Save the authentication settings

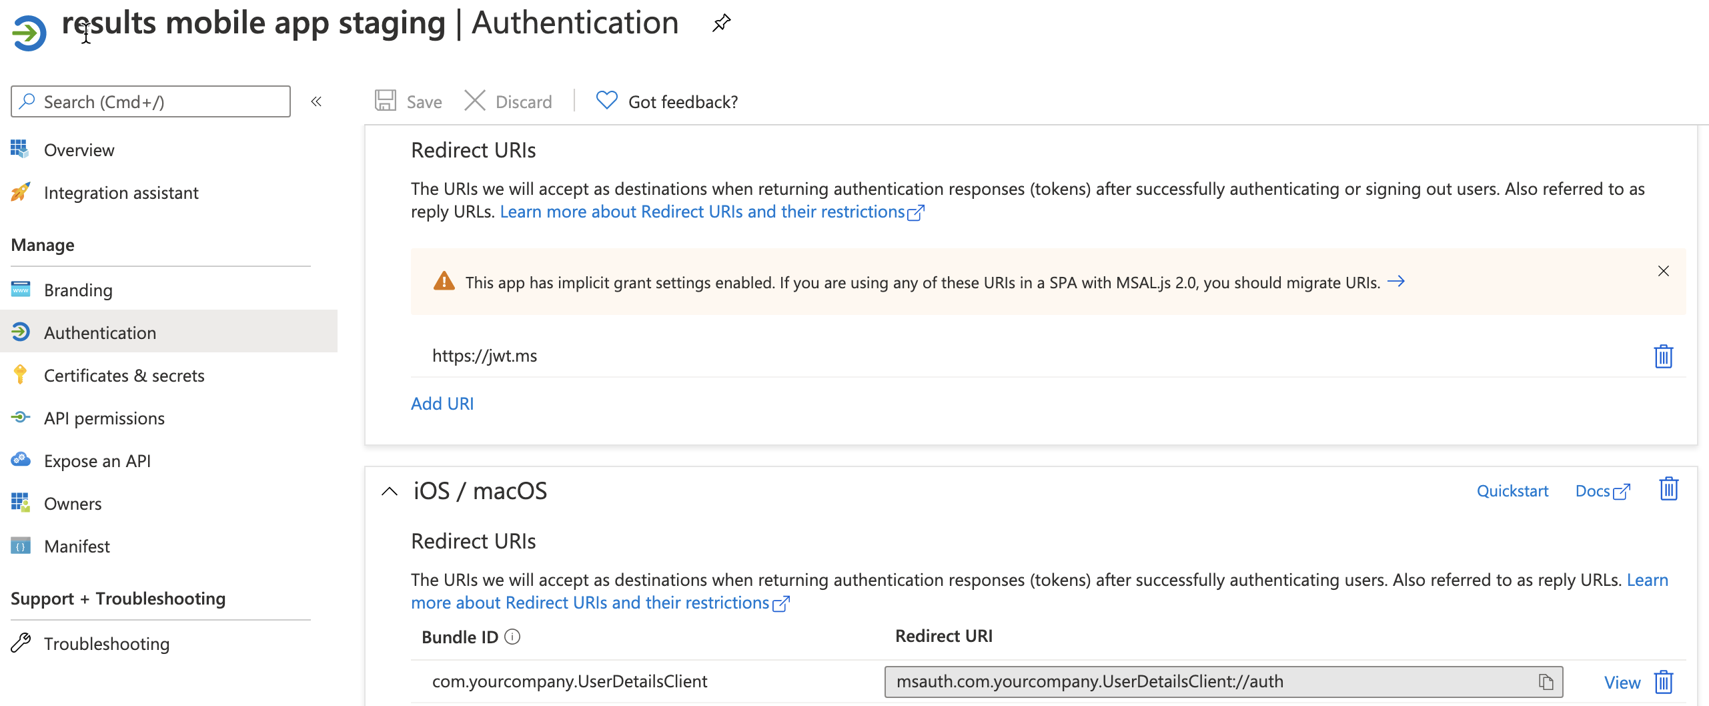(407, 101)
